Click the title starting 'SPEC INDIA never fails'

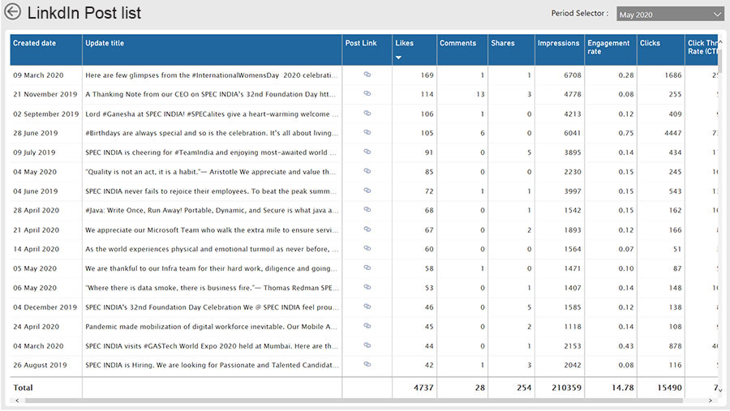pyautogui.click(x=211, y=191)
